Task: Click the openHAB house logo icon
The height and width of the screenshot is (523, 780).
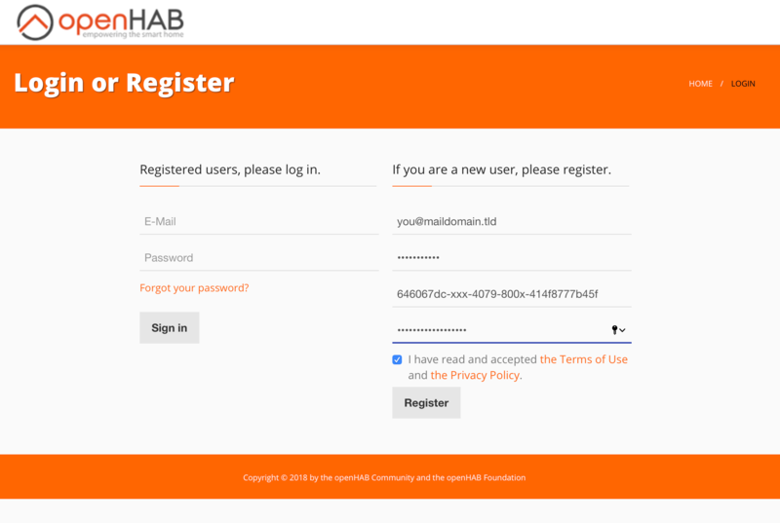Action: coord(35,22)
